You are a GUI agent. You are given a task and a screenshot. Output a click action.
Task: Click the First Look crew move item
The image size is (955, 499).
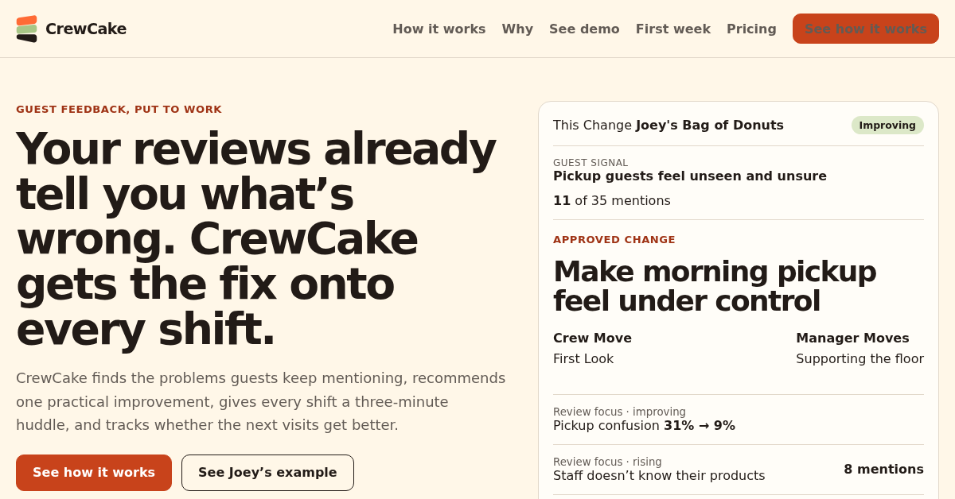(x=583, y=359)
